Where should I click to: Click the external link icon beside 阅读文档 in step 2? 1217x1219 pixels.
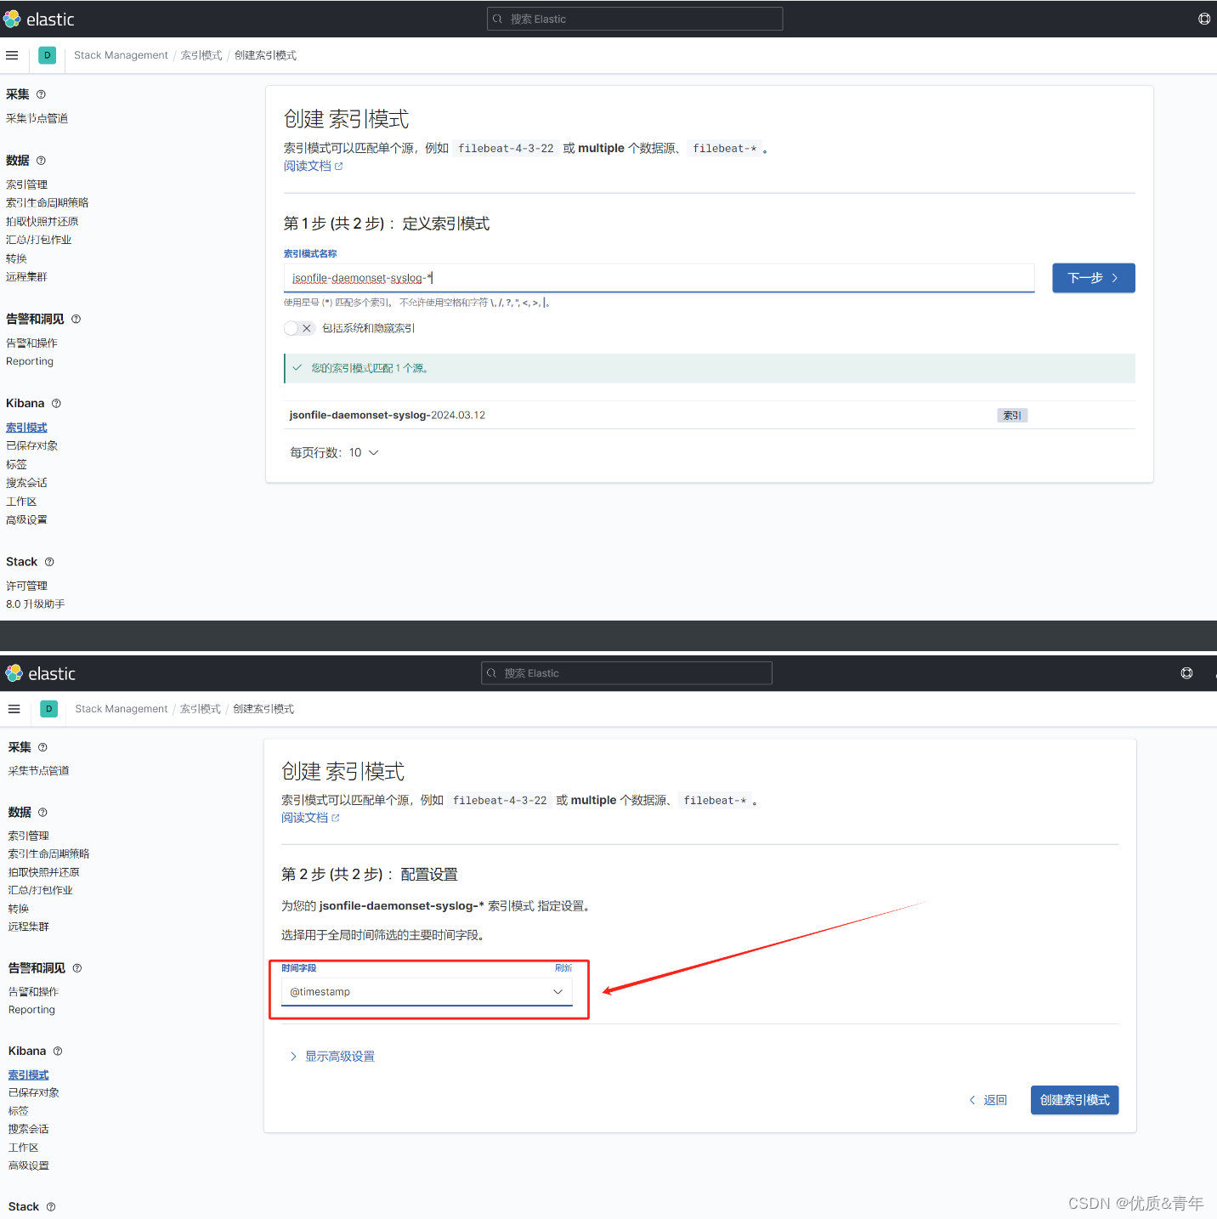point(336,819)
